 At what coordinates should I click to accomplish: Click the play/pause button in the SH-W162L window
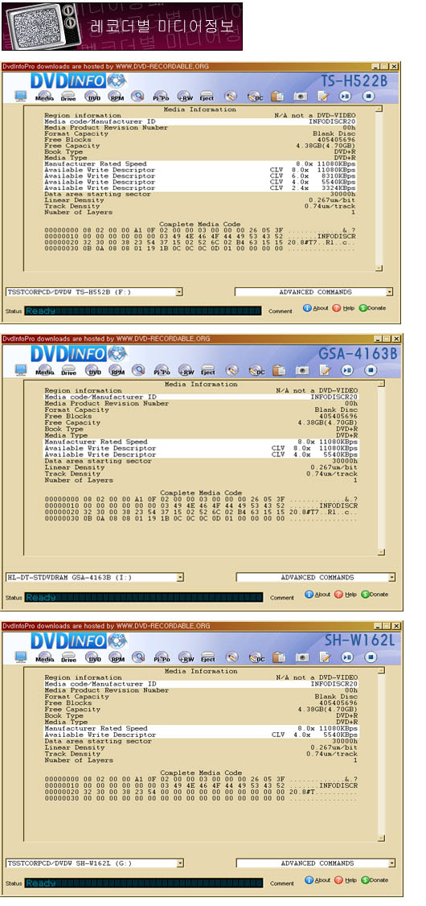tap(347, 657)
